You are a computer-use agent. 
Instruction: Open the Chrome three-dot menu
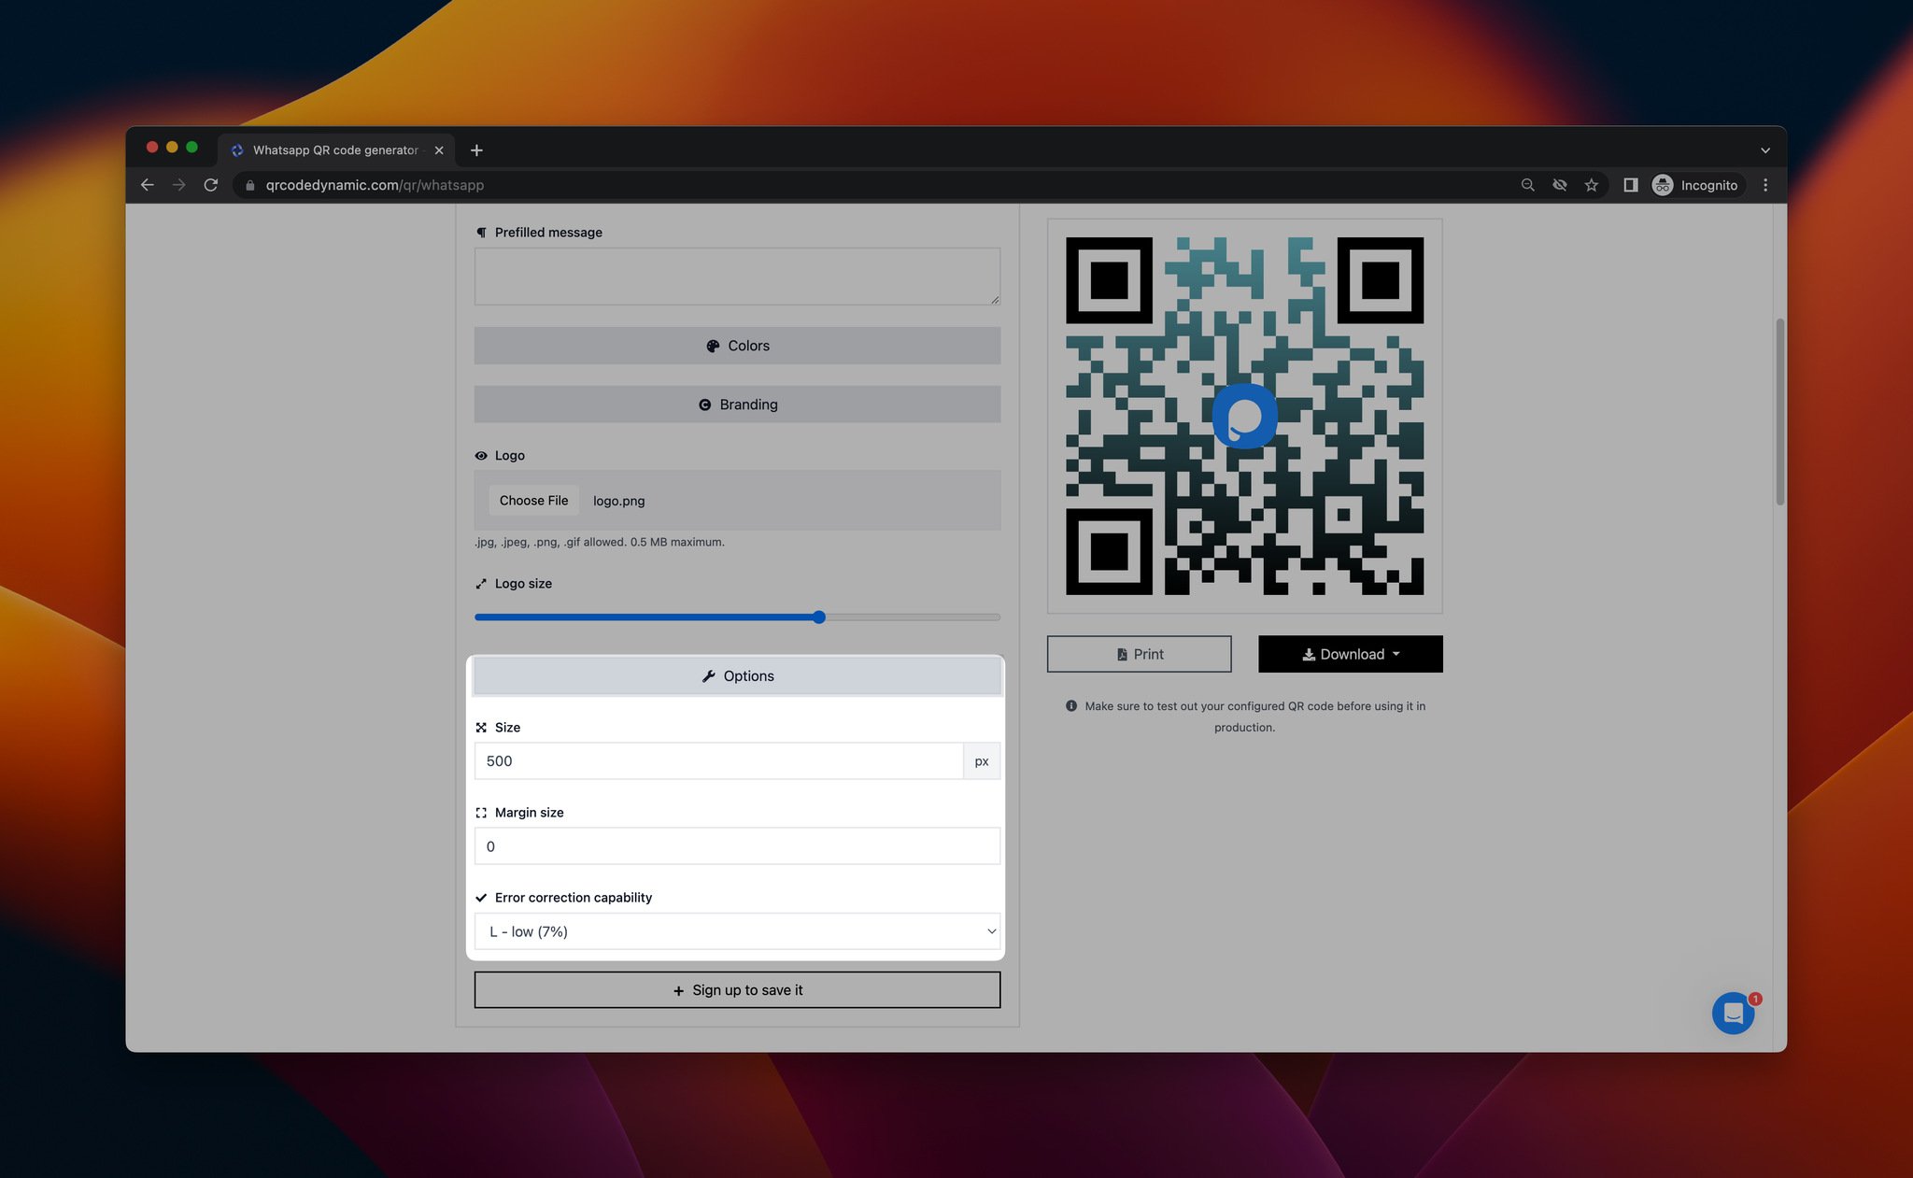point(1765,185)
